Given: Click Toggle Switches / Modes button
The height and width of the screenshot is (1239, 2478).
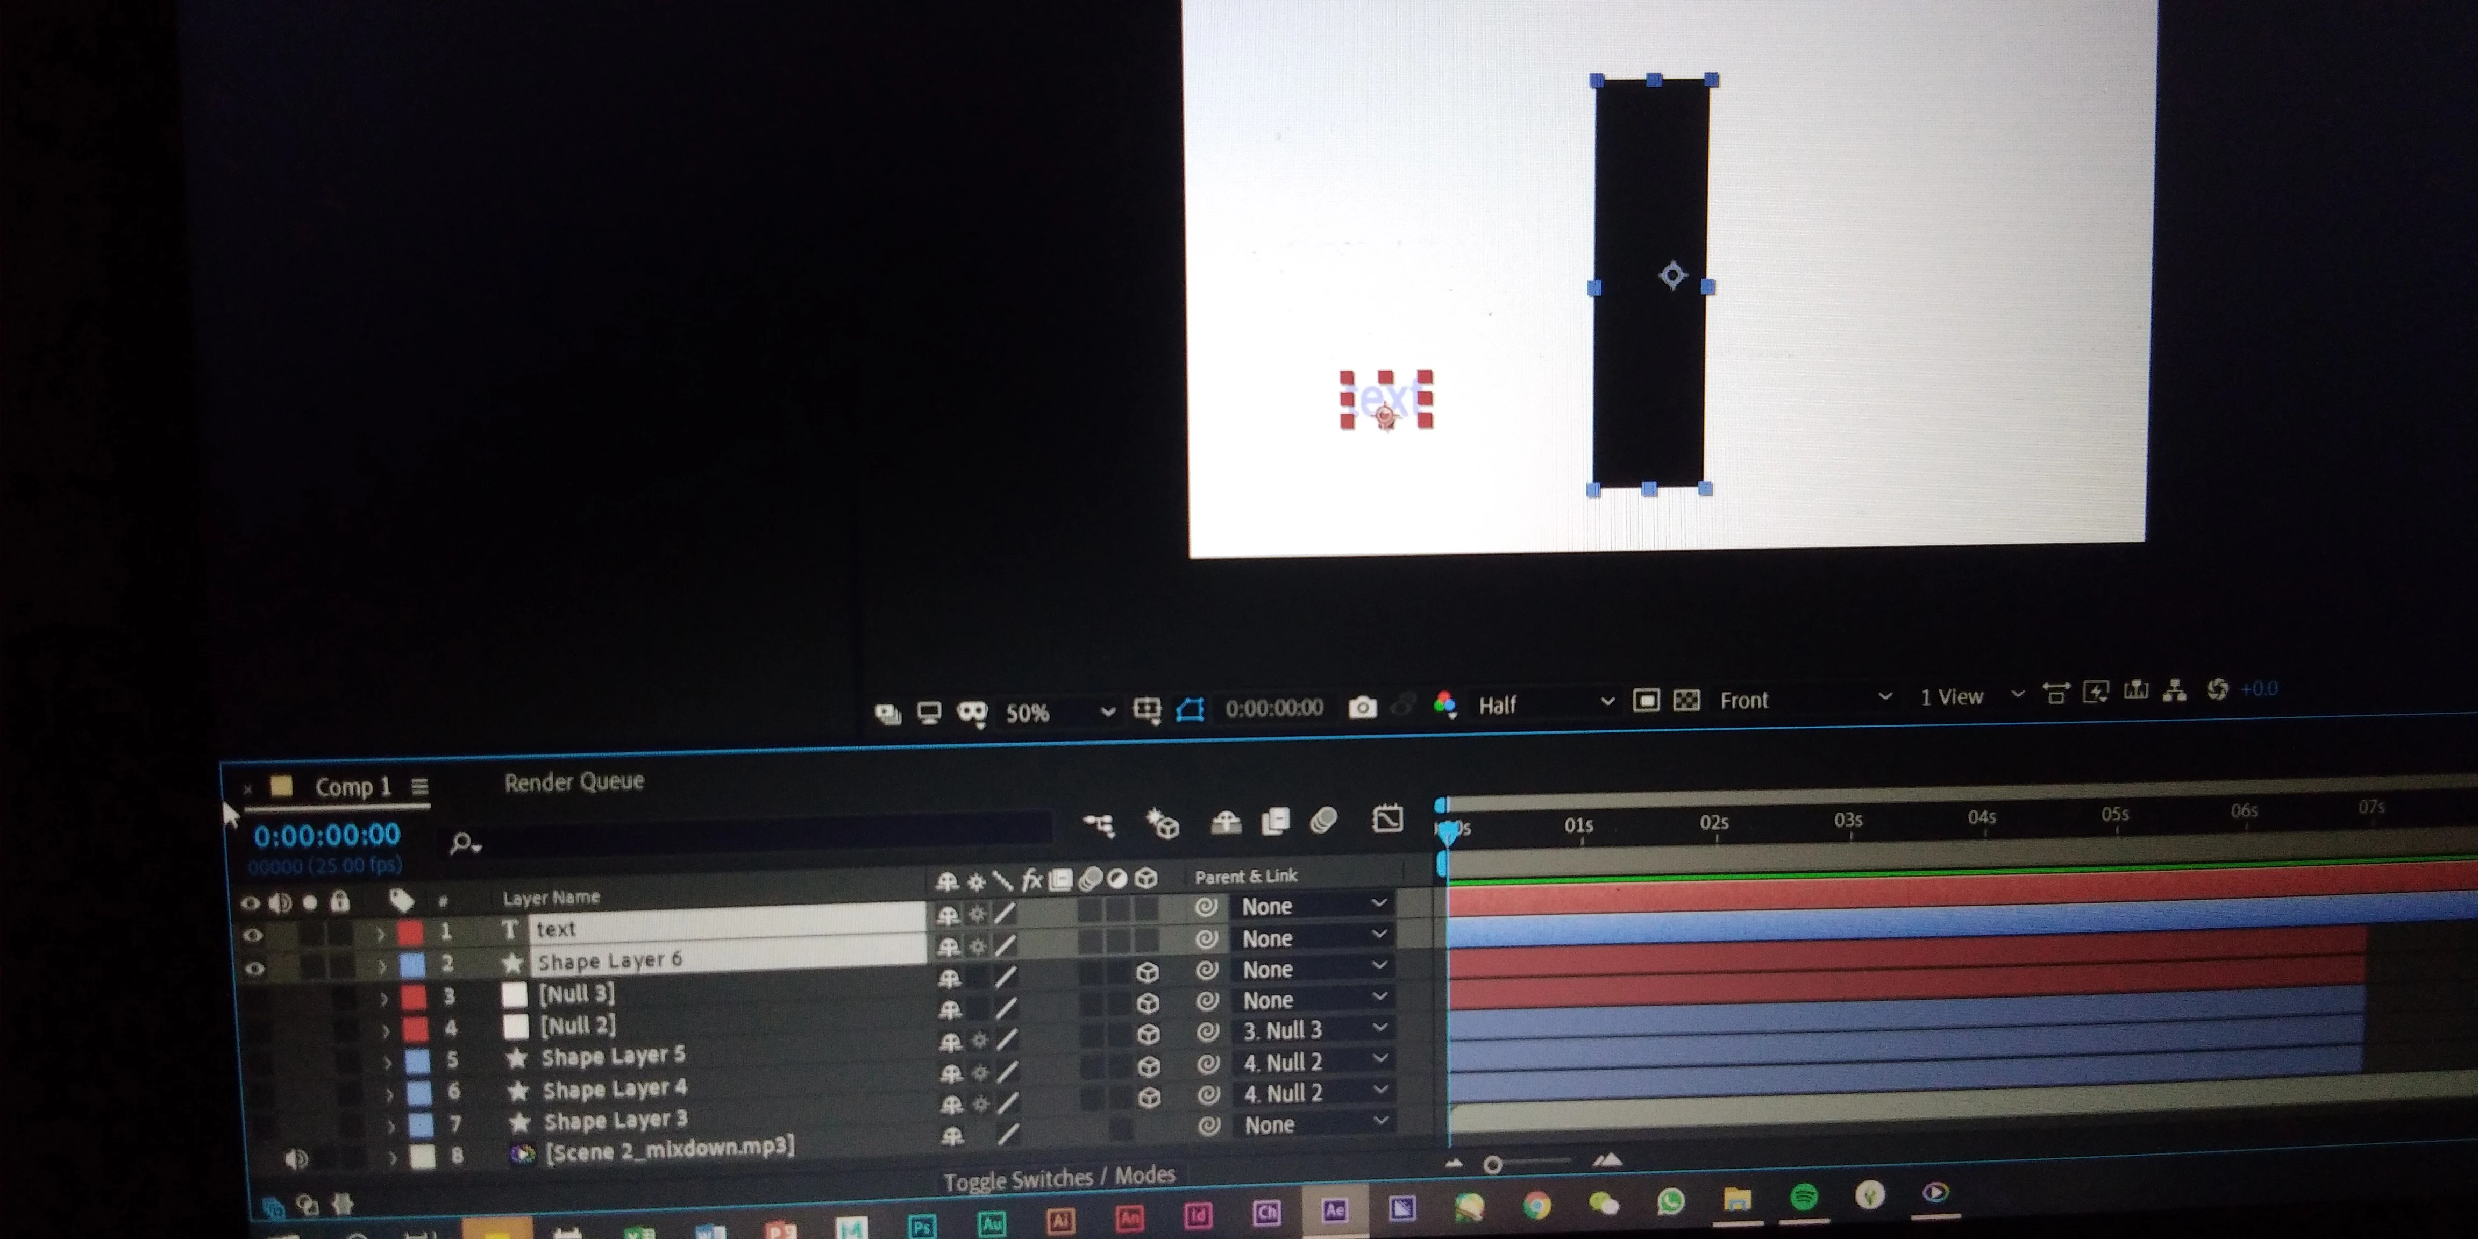Looking at the screenshot, I should 1059,1178.
